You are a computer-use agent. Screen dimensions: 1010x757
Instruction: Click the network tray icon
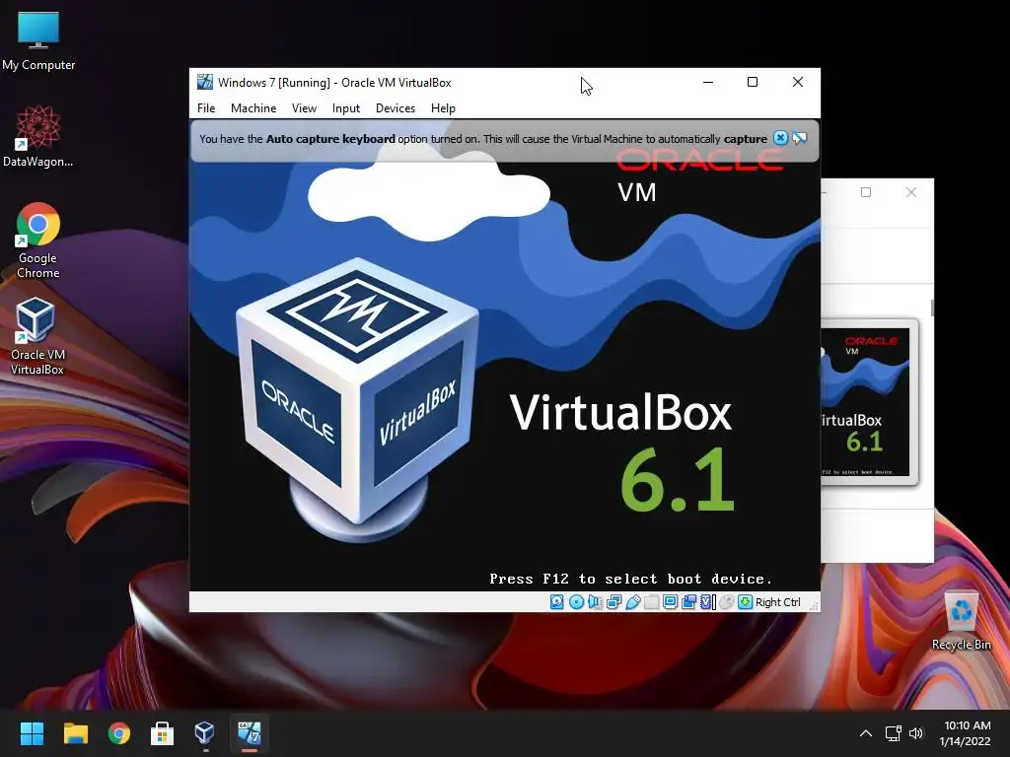(893, 733)
